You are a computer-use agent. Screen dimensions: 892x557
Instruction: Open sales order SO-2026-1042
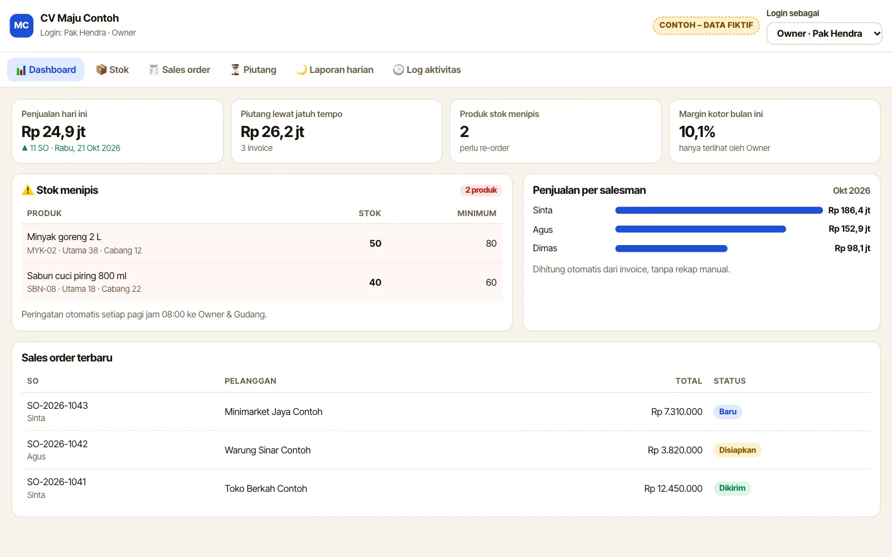coord(57,444)
